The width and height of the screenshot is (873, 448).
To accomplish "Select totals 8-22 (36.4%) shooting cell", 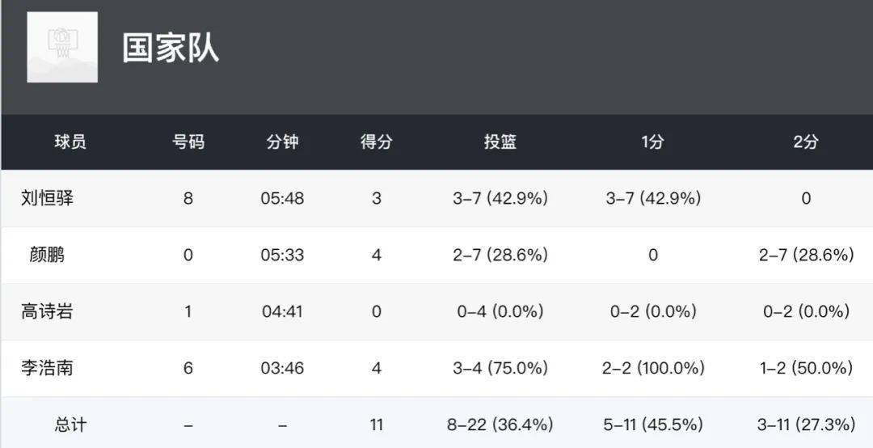I will pos(500,425).
